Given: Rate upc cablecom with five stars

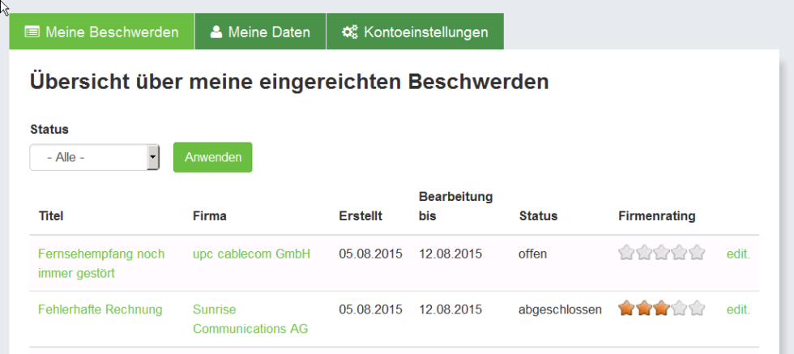Looking at the screenshot, I should pos(698,252).
